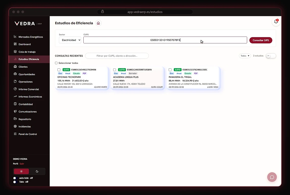The height and width of the screenshot is (195, 290).
Task: Click the ACADEMIA LINGUA PLUS card title
Action: click(126, 77)
